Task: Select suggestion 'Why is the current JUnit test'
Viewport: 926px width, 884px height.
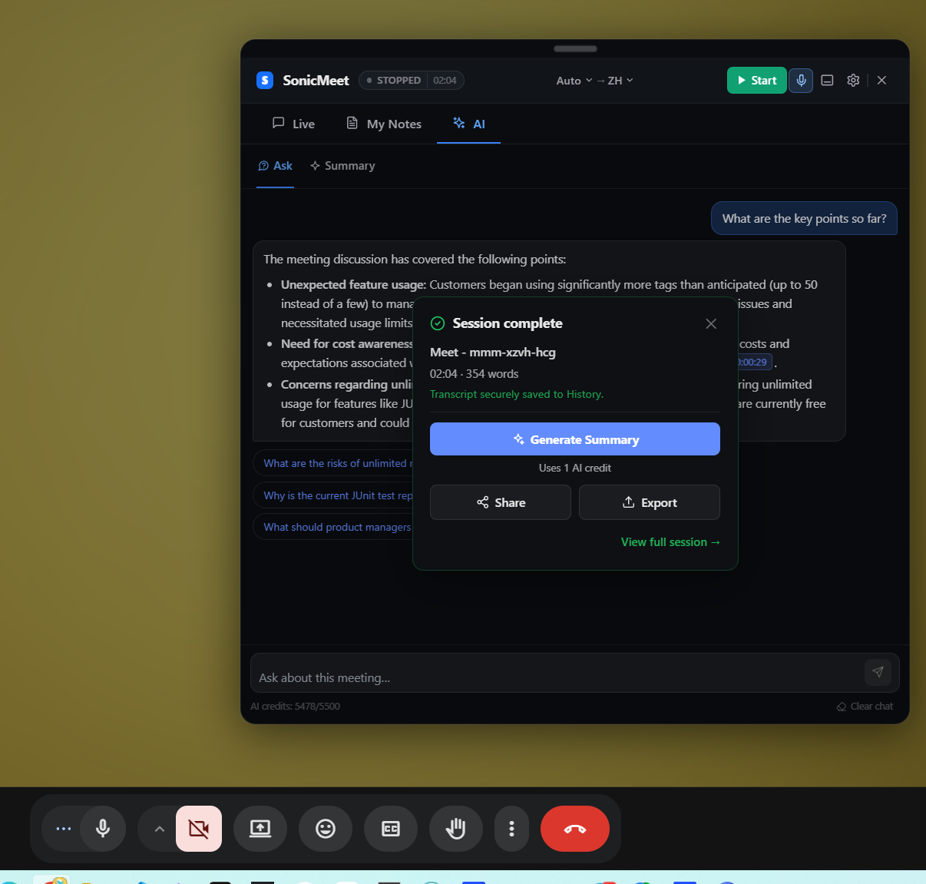Action: (334, 495)
